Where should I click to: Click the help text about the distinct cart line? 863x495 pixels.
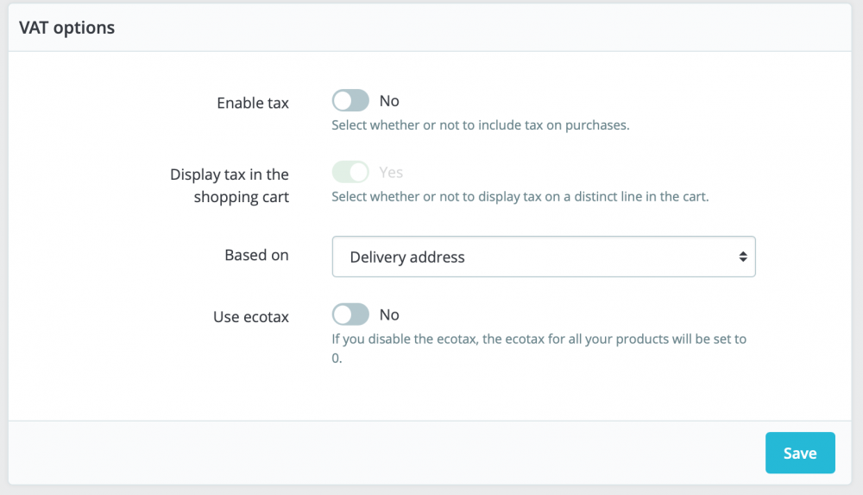point(520,196)
